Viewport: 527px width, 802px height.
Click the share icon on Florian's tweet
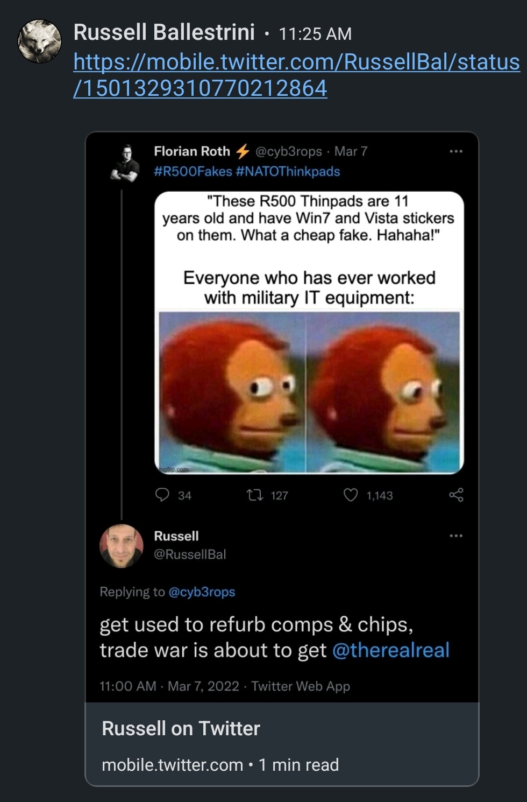pyautogui.click(x=456, y=495)
